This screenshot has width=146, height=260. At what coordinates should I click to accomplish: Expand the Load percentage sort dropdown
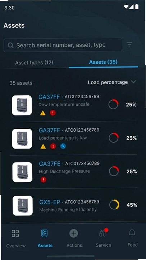tap(112, 82)
